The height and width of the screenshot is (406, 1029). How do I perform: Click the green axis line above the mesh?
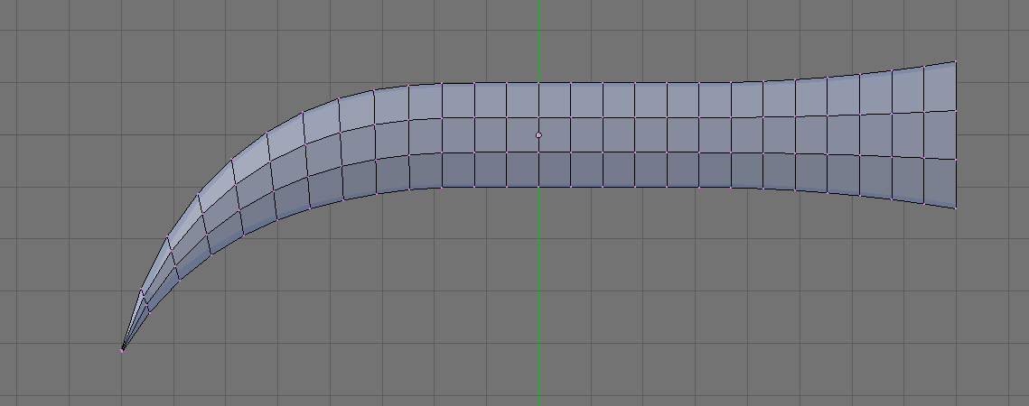click(538, 40)
